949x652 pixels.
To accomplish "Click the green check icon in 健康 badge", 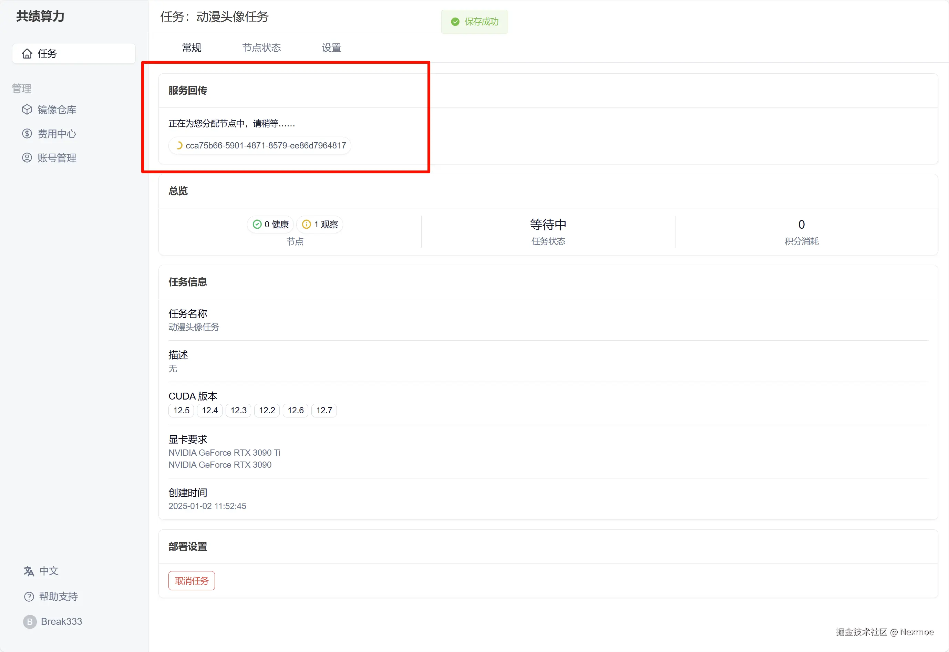I will tap(257, 224).
